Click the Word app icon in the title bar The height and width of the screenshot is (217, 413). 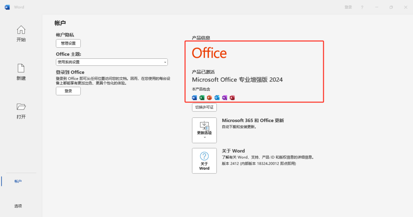(7, 7)
